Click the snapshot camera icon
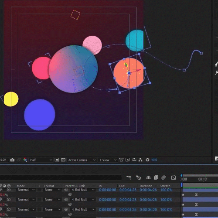 (12, 160)
